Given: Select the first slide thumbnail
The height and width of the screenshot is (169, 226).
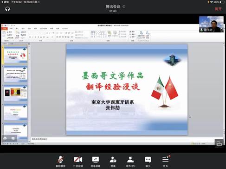Looking at the screenshot, I should coord(16,55).
